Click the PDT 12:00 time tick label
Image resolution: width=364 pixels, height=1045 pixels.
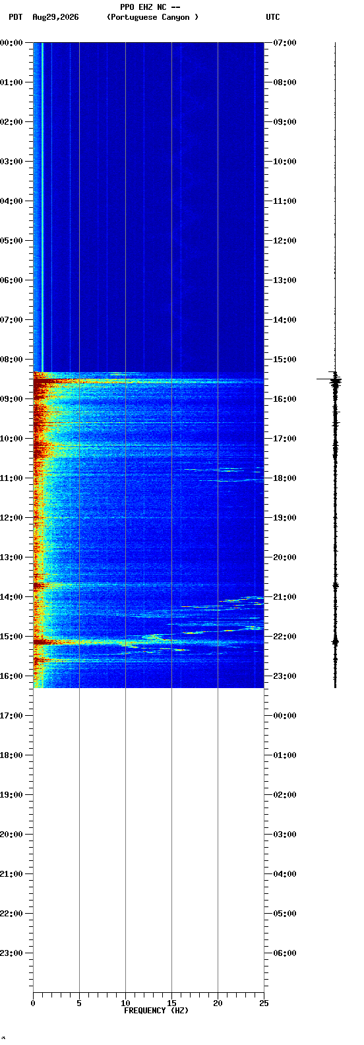click(x=12, y=518)
